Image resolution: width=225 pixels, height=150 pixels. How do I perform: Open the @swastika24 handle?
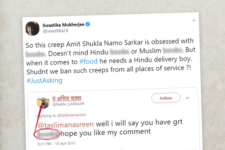pyautogui.click(x=55, y=31)
